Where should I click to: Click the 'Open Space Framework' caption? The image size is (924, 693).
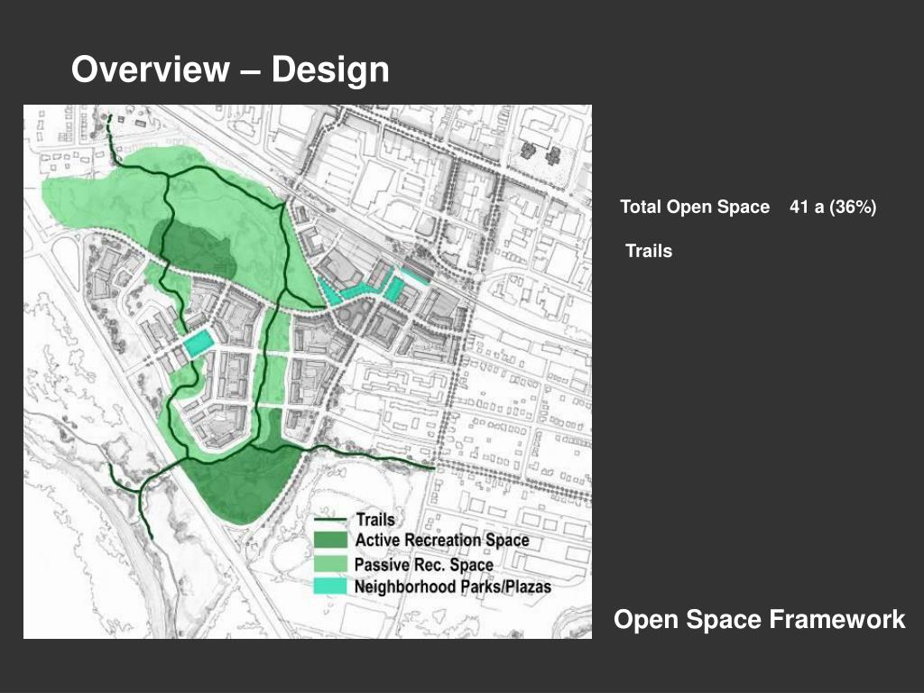click(x=759, y=619)
